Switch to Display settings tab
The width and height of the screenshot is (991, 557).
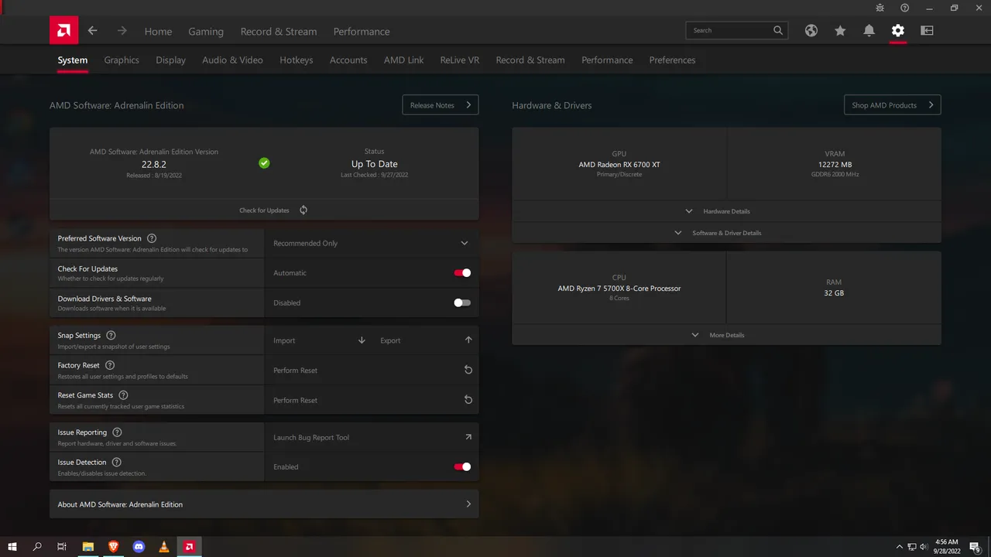tap(170, 60)
